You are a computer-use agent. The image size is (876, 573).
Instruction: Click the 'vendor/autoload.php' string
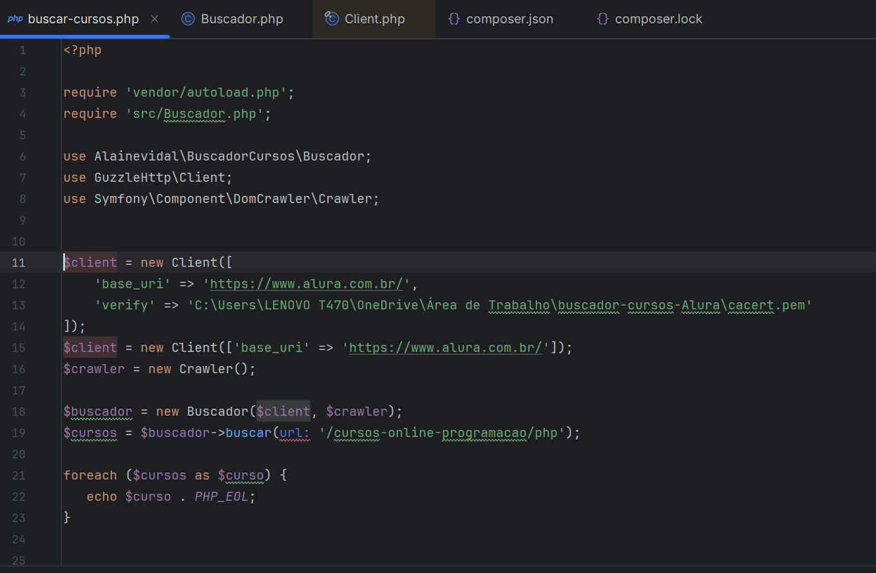coord(206,92)
